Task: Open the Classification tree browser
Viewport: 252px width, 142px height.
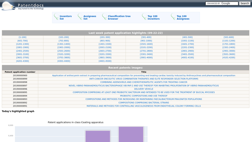Action: (119, 17)
